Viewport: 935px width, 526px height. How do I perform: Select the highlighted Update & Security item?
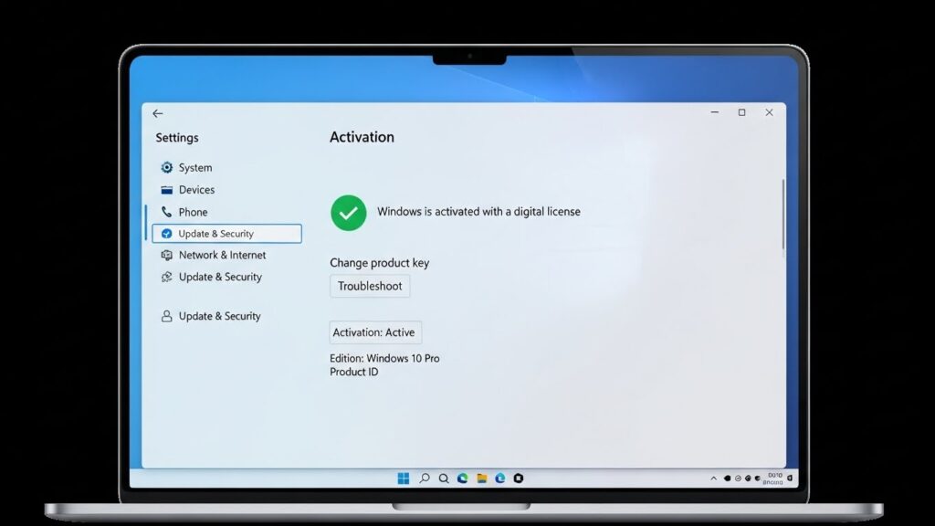click(x=226, y=234)
